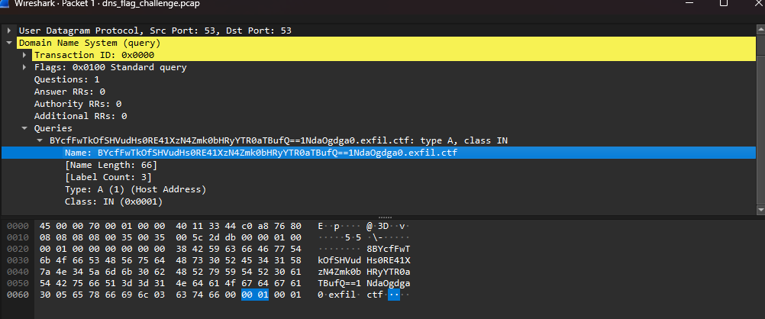The height and width of the screenshot is (319, 765).
Task: Maximize the packet details window
Action: 723,4
